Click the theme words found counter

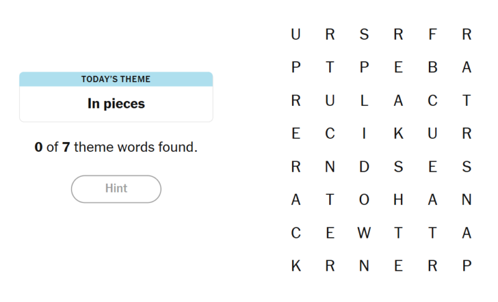pyautogui.click(x=116, y=148)
